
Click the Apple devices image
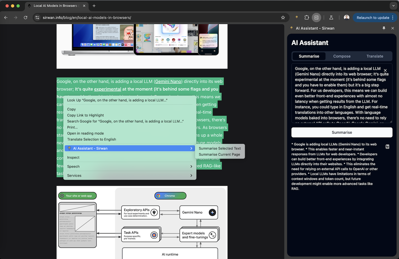coord(142,46)
